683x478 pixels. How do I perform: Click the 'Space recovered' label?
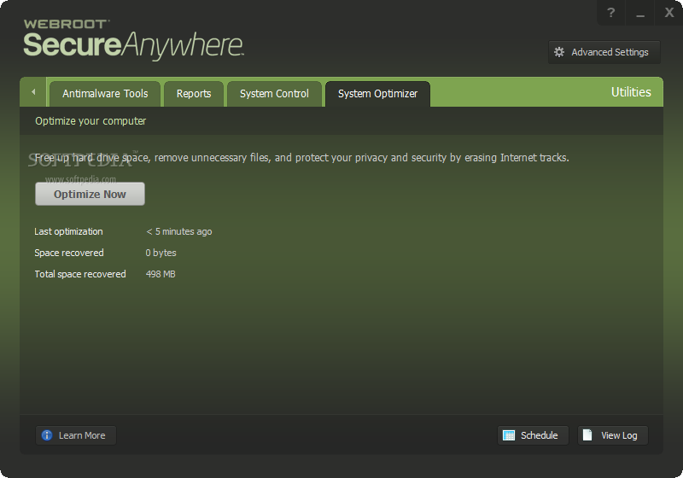coord(69,253)
